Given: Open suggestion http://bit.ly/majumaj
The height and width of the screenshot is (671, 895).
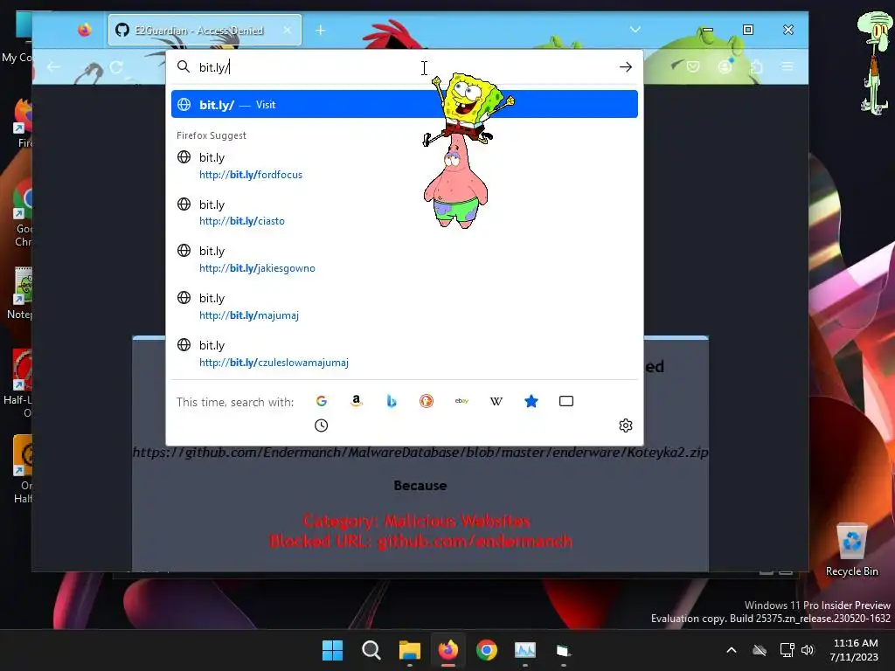Looking at the screenshot, I should (x=405, y=307).
